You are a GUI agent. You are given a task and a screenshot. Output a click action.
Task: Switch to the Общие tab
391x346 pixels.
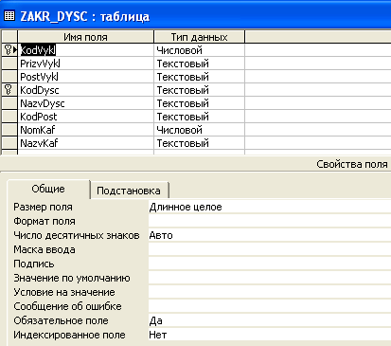[48, 189]
